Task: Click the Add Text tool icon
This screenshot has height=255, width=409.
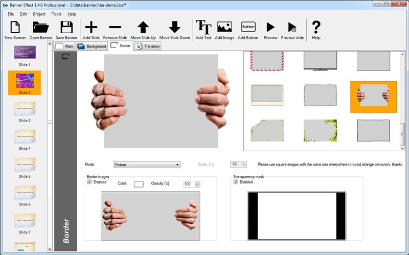Action: [203, 28]
